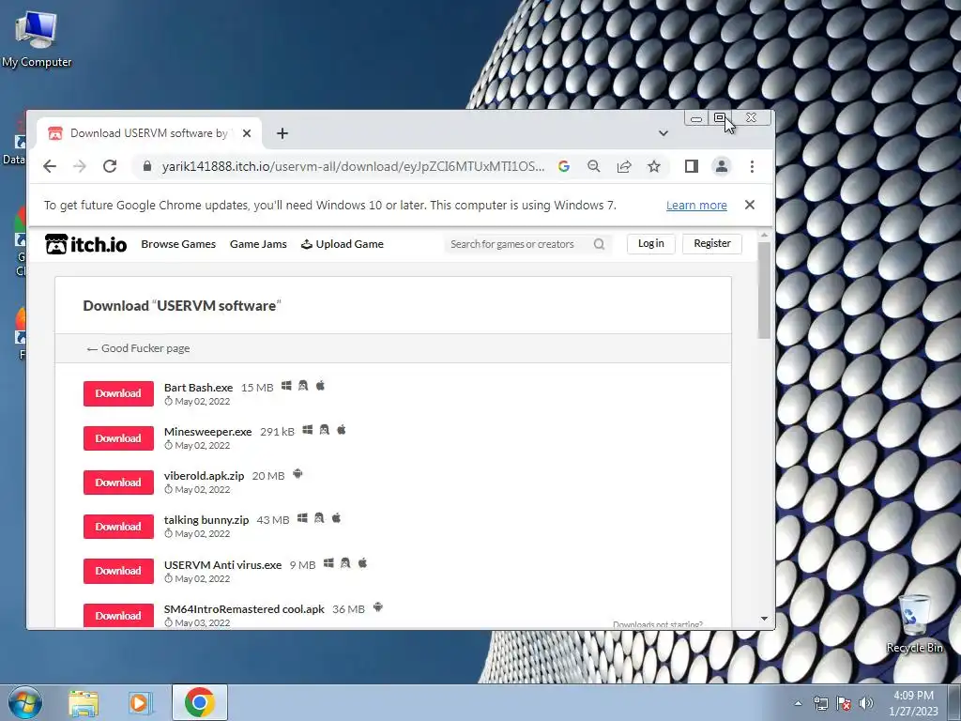The height and width of the screenshot is (721, 961).
Task: Download Minesweeper.exe
Action: click(118, 438)
